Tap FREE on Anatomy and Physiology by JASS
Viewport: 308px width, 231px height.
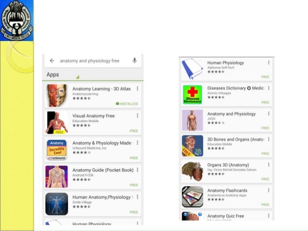click(x=265, y=128)
